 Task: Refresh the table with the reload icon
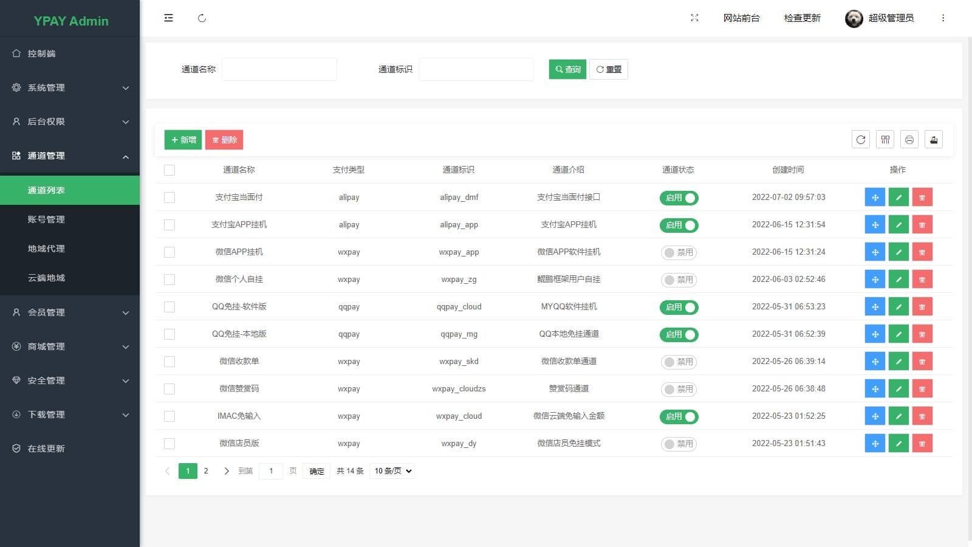pos(861,139)
